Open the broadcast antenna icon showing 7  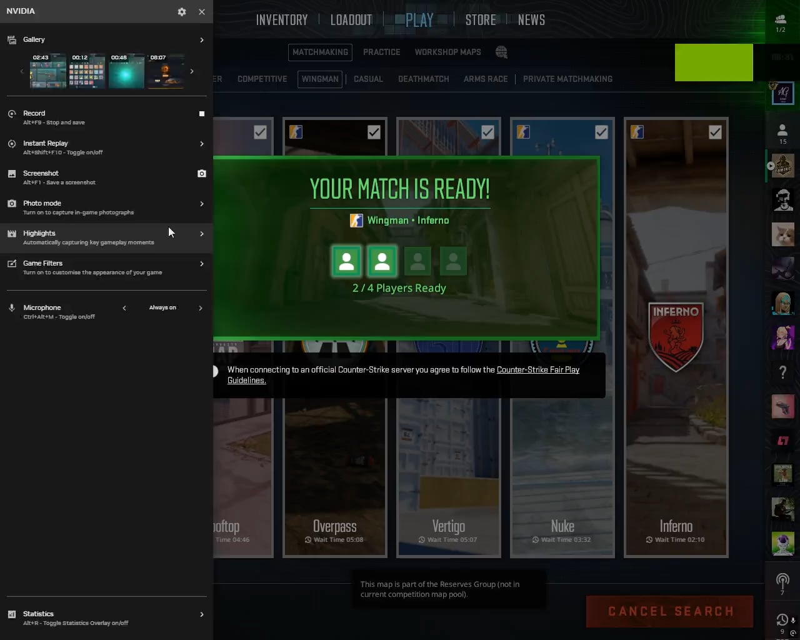782,584
